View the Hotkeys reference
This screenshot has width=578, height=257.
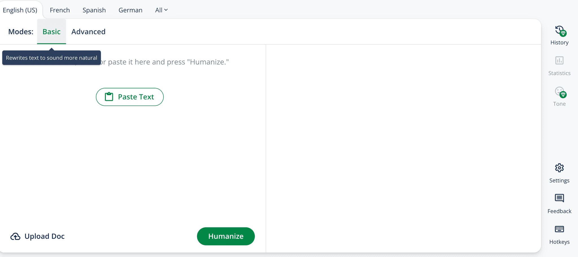click(559, 234)
